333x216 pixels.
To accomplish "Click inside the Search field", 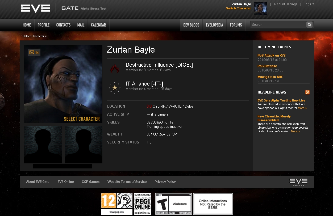I will tap(278, 24).
